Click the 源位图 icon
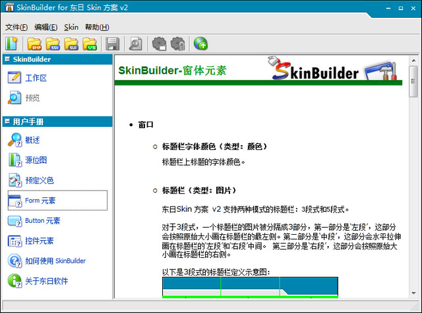 [15, 160]
